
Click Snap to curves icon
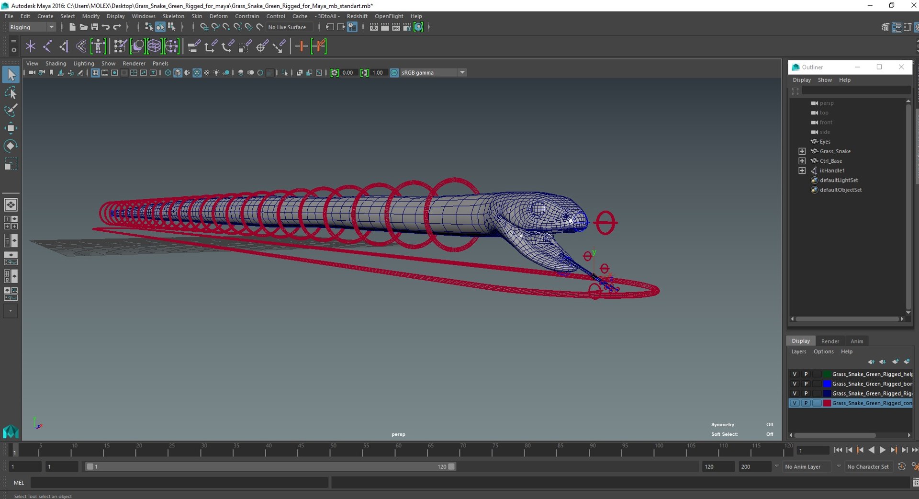pyautogui.click(x=215, y=27)
